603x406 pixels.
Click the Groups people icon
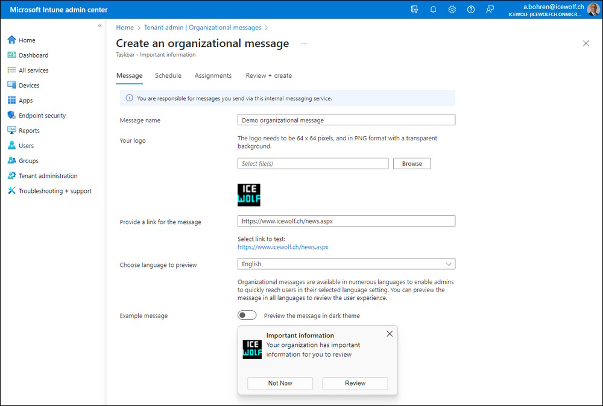(12, 161)
